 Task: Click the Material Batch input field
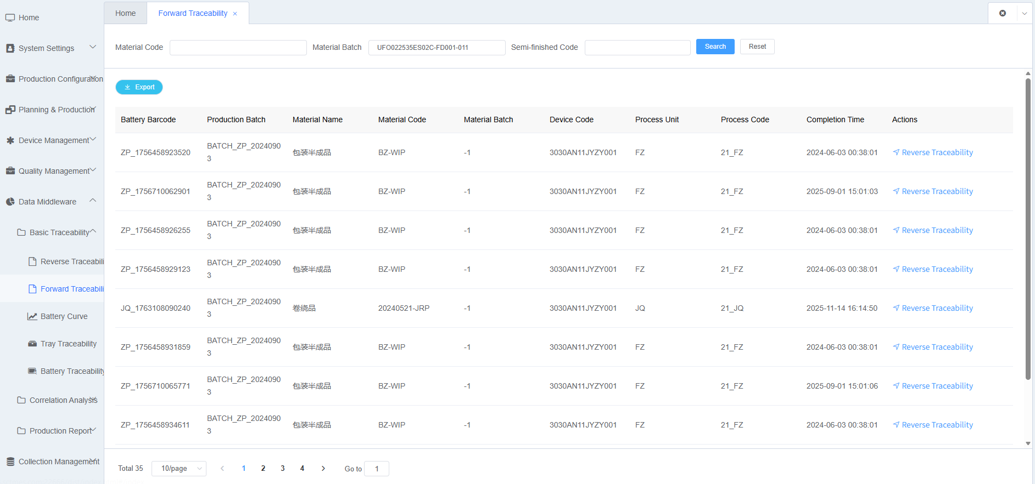click(x=437, y=48)
